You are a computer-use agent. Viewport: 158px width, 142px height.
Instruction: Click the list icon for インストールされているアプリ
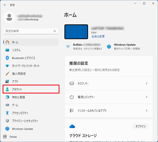coord(72,110)
